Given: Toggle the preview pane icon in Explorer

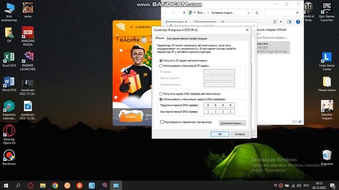Looking at the screenshot, I should tap(289, 22).
